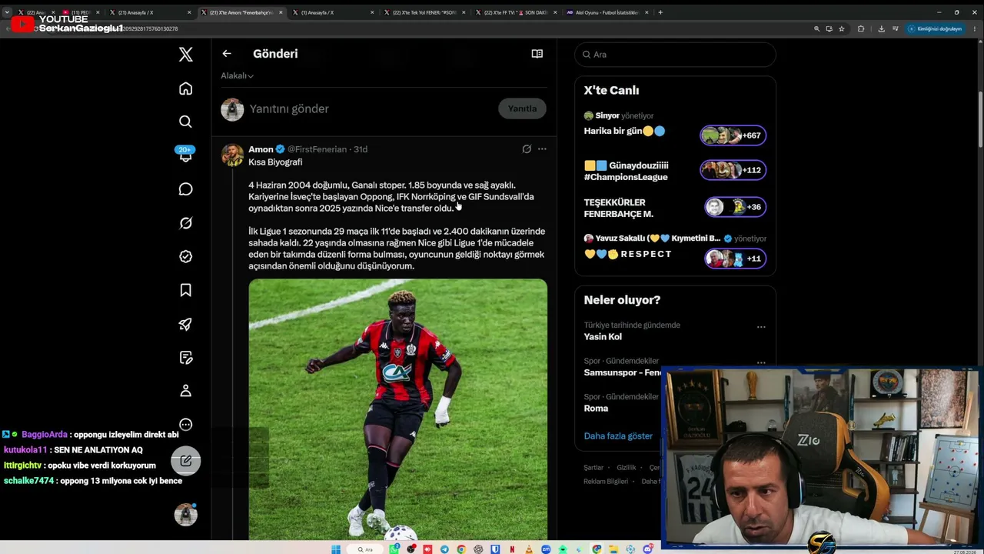Screen dimensions: 984x554
Task: Open the rocket icon in the sidebar
Action: pos(186,324)
